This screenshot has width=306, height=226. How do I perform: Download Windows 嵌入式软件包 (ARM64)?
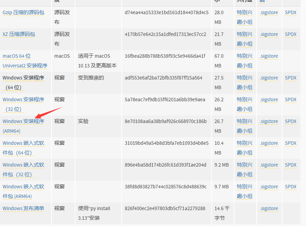tap(24, 191)
